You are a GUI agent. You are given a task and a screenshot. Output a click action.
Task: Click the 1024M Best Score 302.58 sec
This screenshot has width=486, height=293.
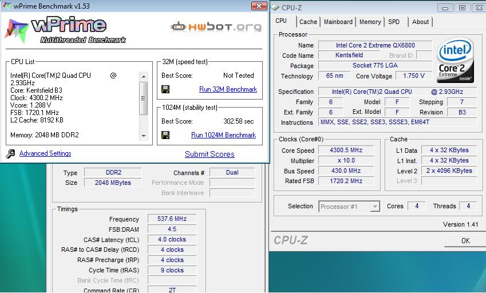pyautogui.click(x=239, y=121)
